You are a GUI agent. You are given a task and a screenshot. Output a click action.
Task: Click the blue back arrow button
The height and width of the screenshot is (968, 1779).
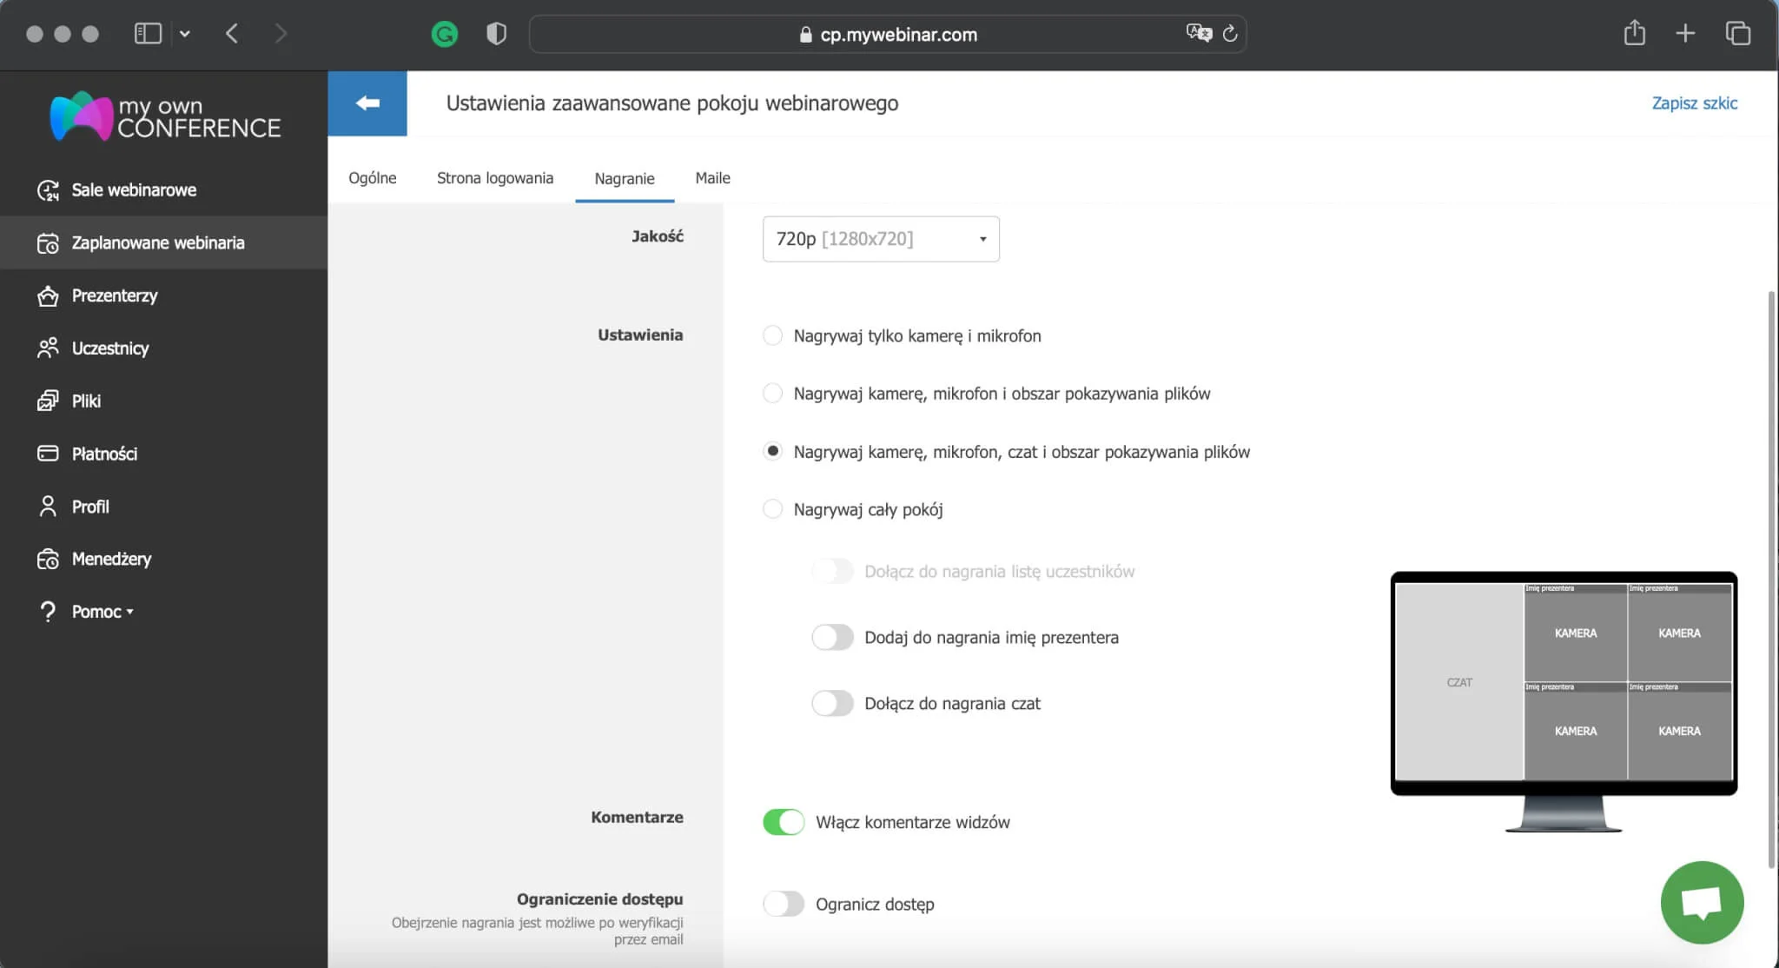(x=367, y=103)
